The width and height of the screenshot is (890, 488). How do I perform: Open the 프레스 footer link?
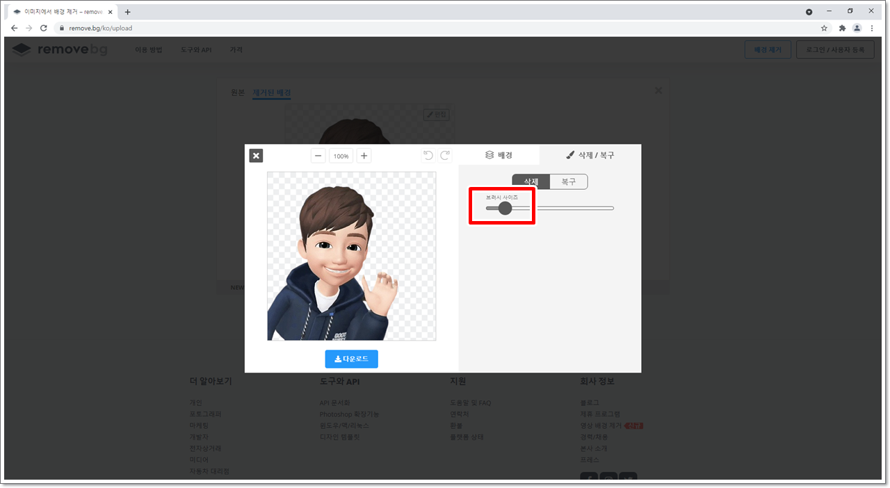[x=590, y=459]
